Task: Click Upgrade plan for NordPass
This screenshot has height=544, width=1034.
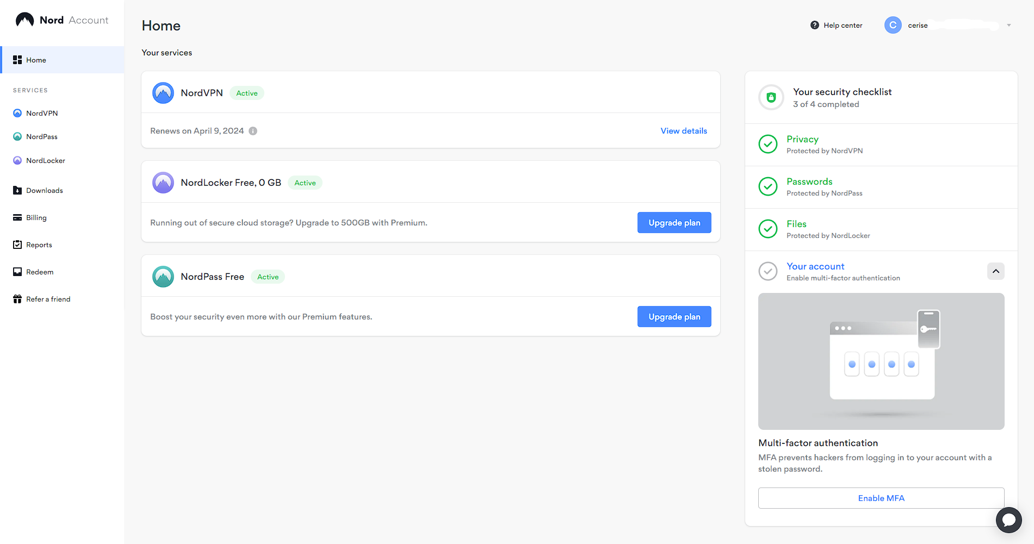Action: 674,316
